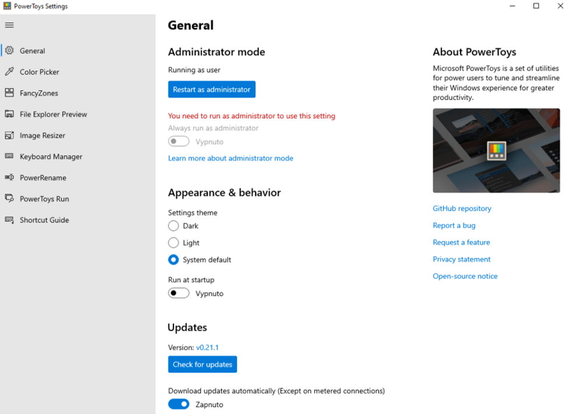Select the Dark theme radio button
The height and width of the screenshot is (414, 570).
click(x=174, y=226)
